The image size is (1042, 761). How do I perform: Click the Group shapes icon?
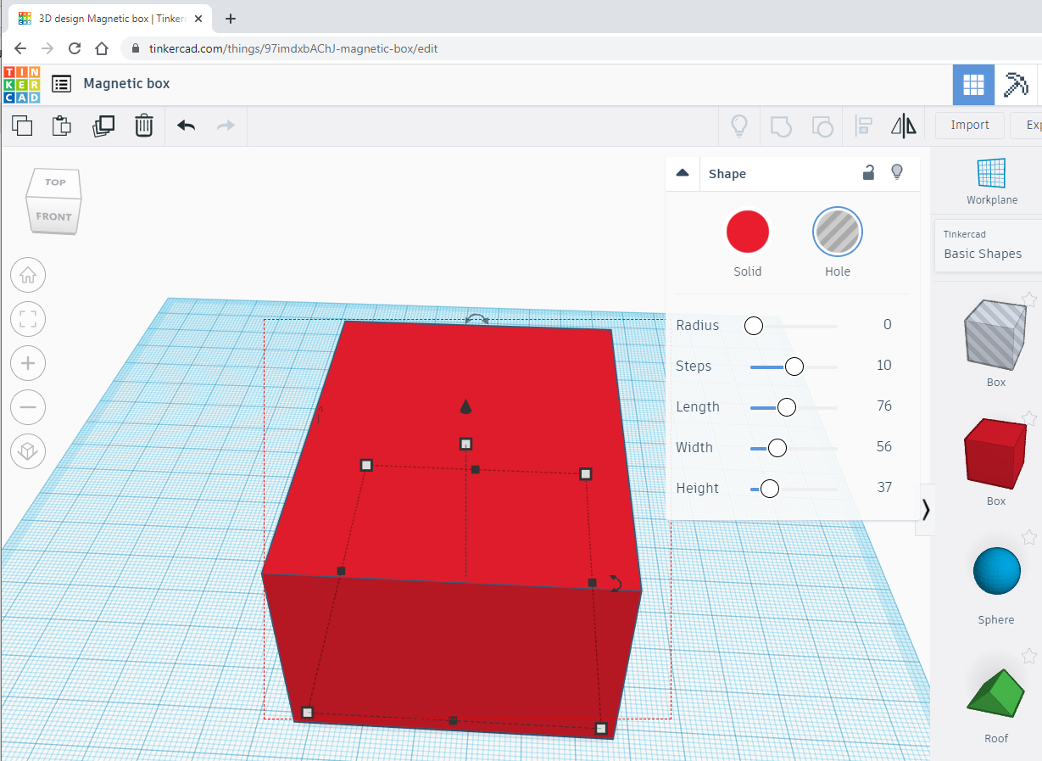781,126
